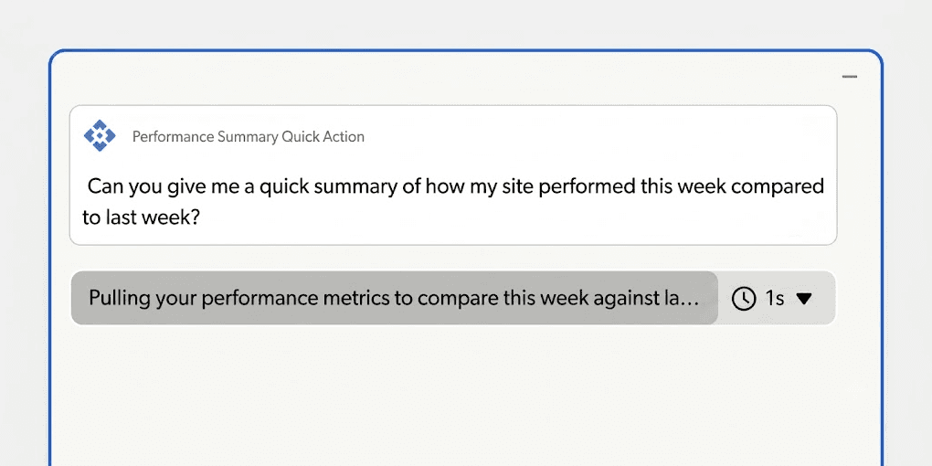Click the word 'Pulling' in the progress step
The width and height of the screenshot is (932, 466).
click(120, 298)
